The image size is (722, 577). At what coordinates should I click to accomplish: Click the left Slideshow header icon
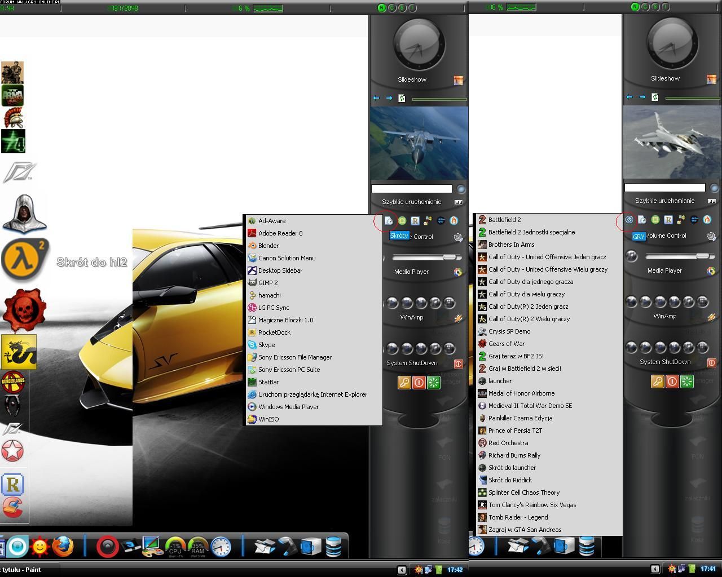click(459, 81)
